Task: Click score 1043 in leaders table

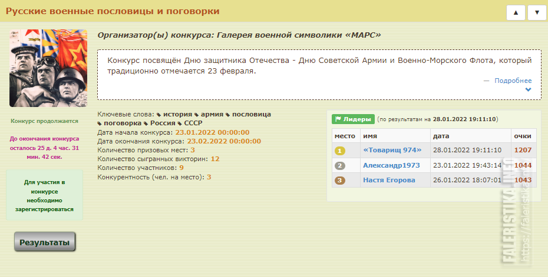Action: click(523, 180)
